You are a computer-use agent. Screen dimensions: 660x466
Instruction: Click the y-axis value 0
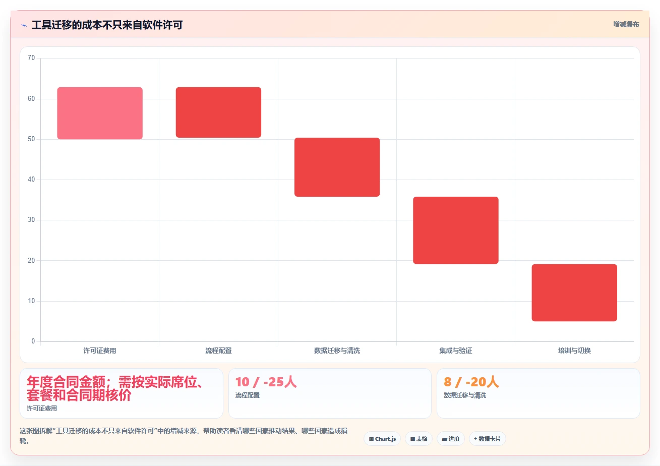(x=33, y=341)
